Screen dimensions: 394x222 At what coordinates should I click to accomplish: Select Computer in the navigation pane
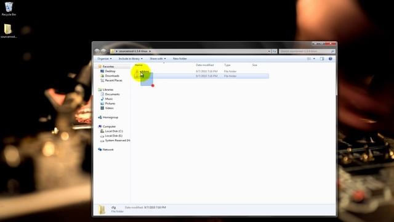pos(109,126)
